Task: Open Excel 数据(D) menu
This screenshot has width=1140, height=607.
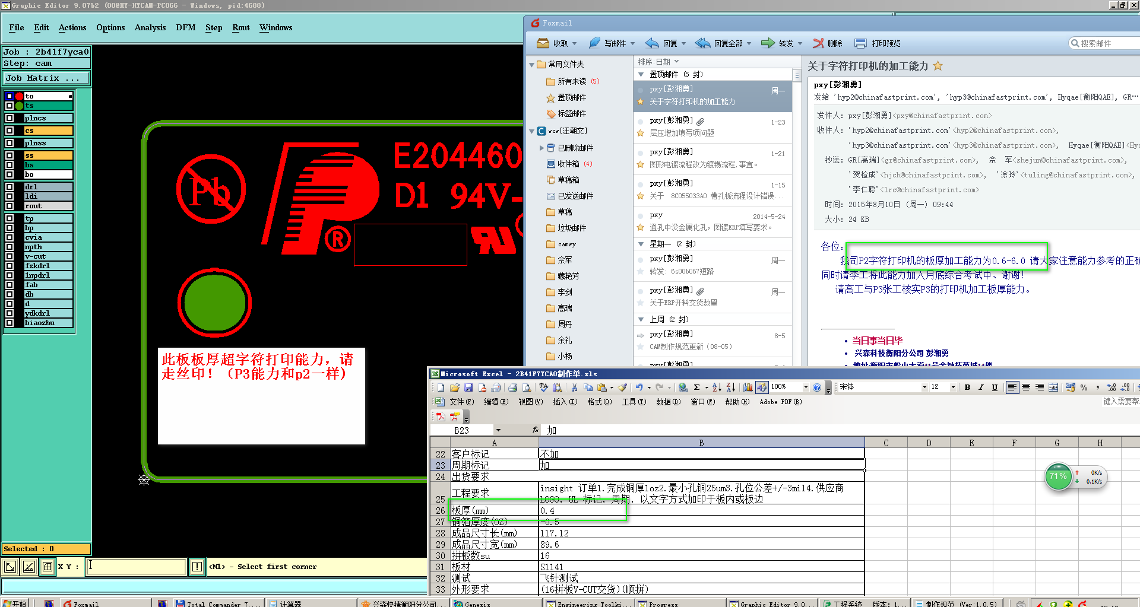Action: pyautogui.click(x=668, y=402)
